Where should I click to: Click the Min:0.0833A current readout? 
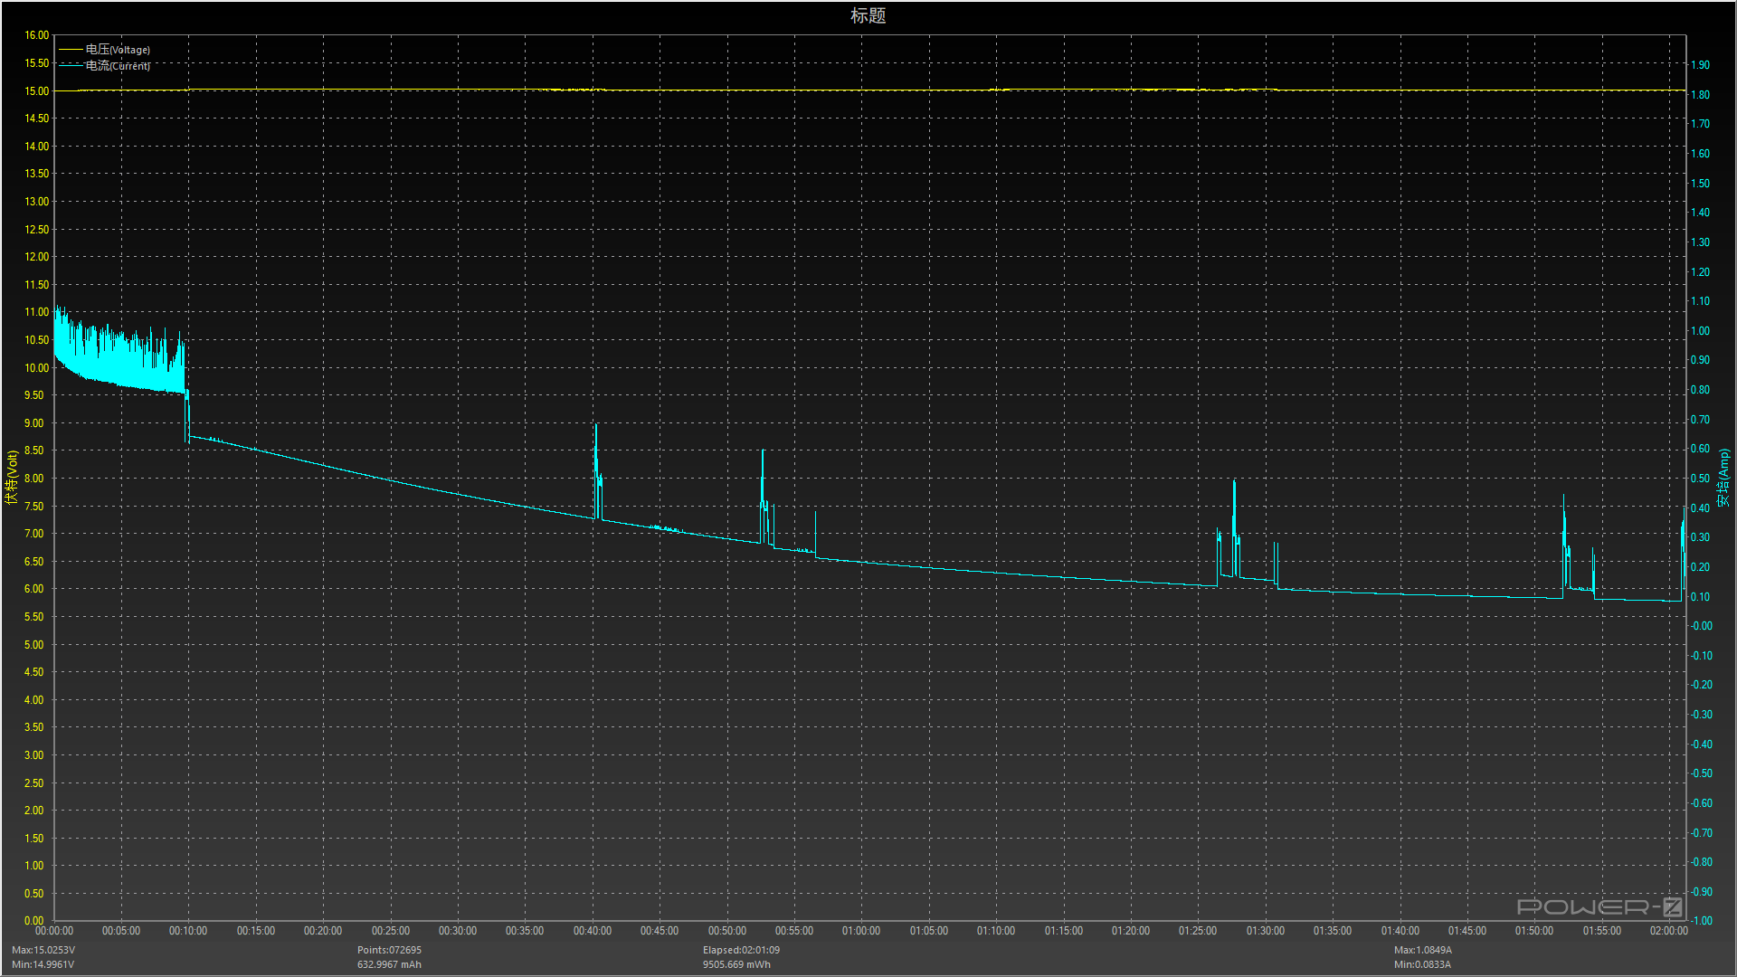point(1422,964)
